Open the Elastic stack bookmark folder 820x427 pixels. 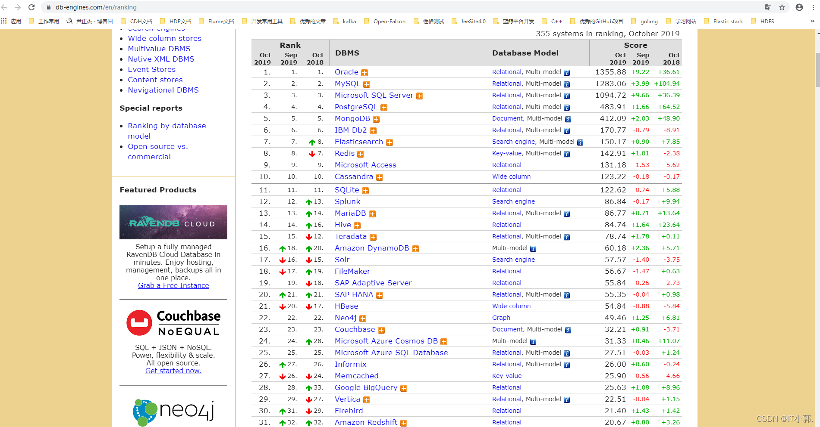click(723, 21)
